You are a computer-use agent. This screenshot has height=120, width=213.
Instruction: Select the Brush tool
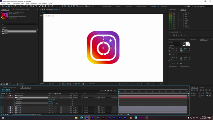coord(40,6)
